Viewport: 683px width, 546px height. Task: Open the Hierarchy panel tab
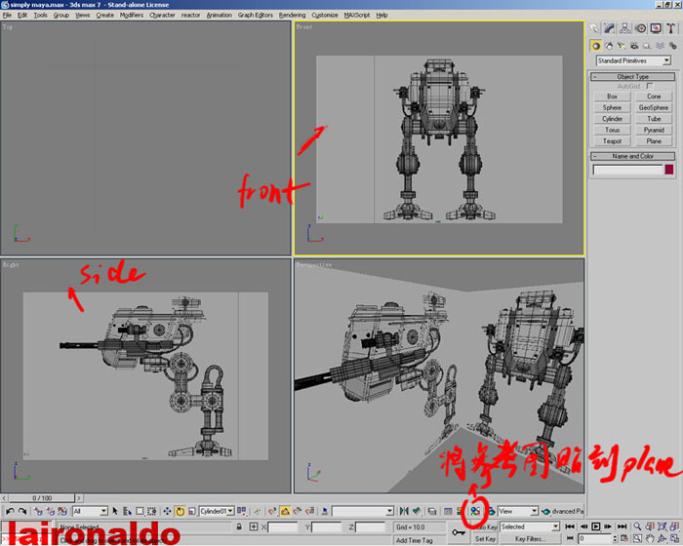(x=625, y=28)
